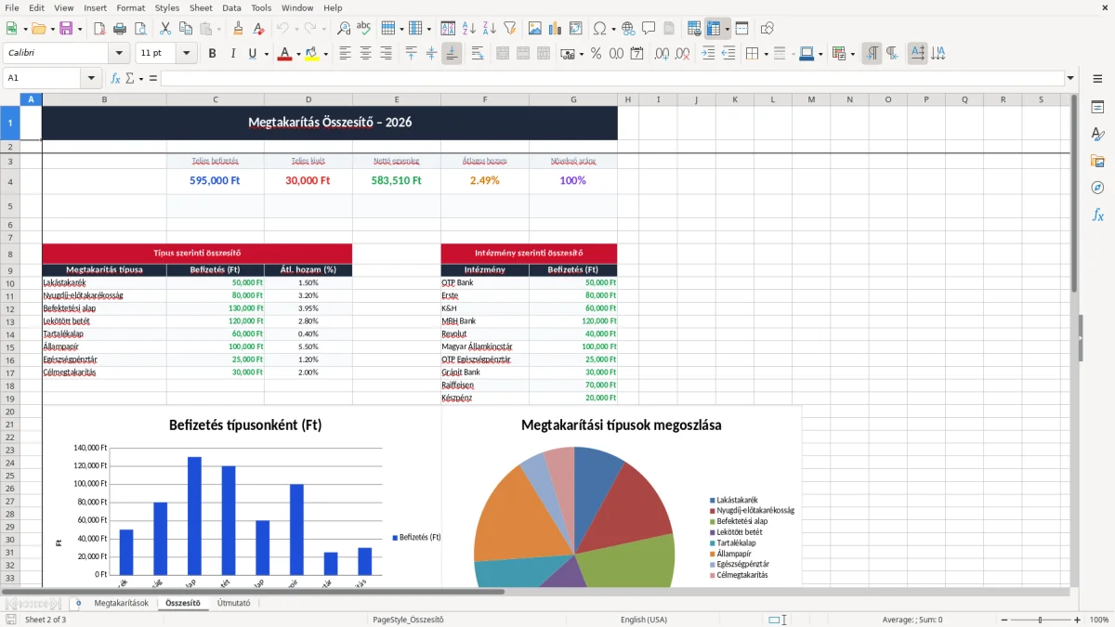Image resolution: width=1115 pixels, height=627 pixels.
Task: Insert a hyperlink
Action: tap(628, 29)
